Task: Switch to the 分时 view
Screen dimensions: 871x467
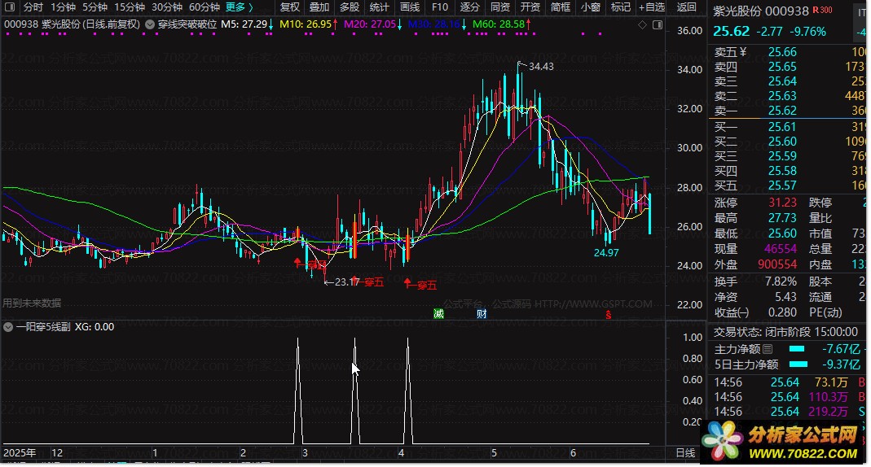Action: 33,7
